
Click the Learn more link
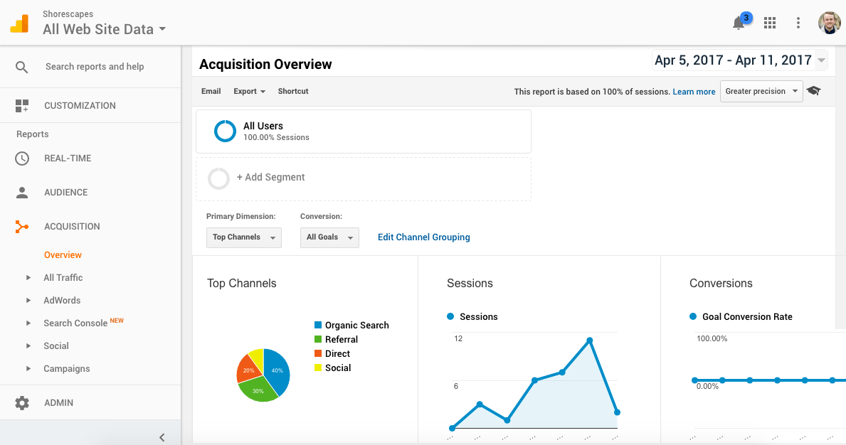point(694,92)
